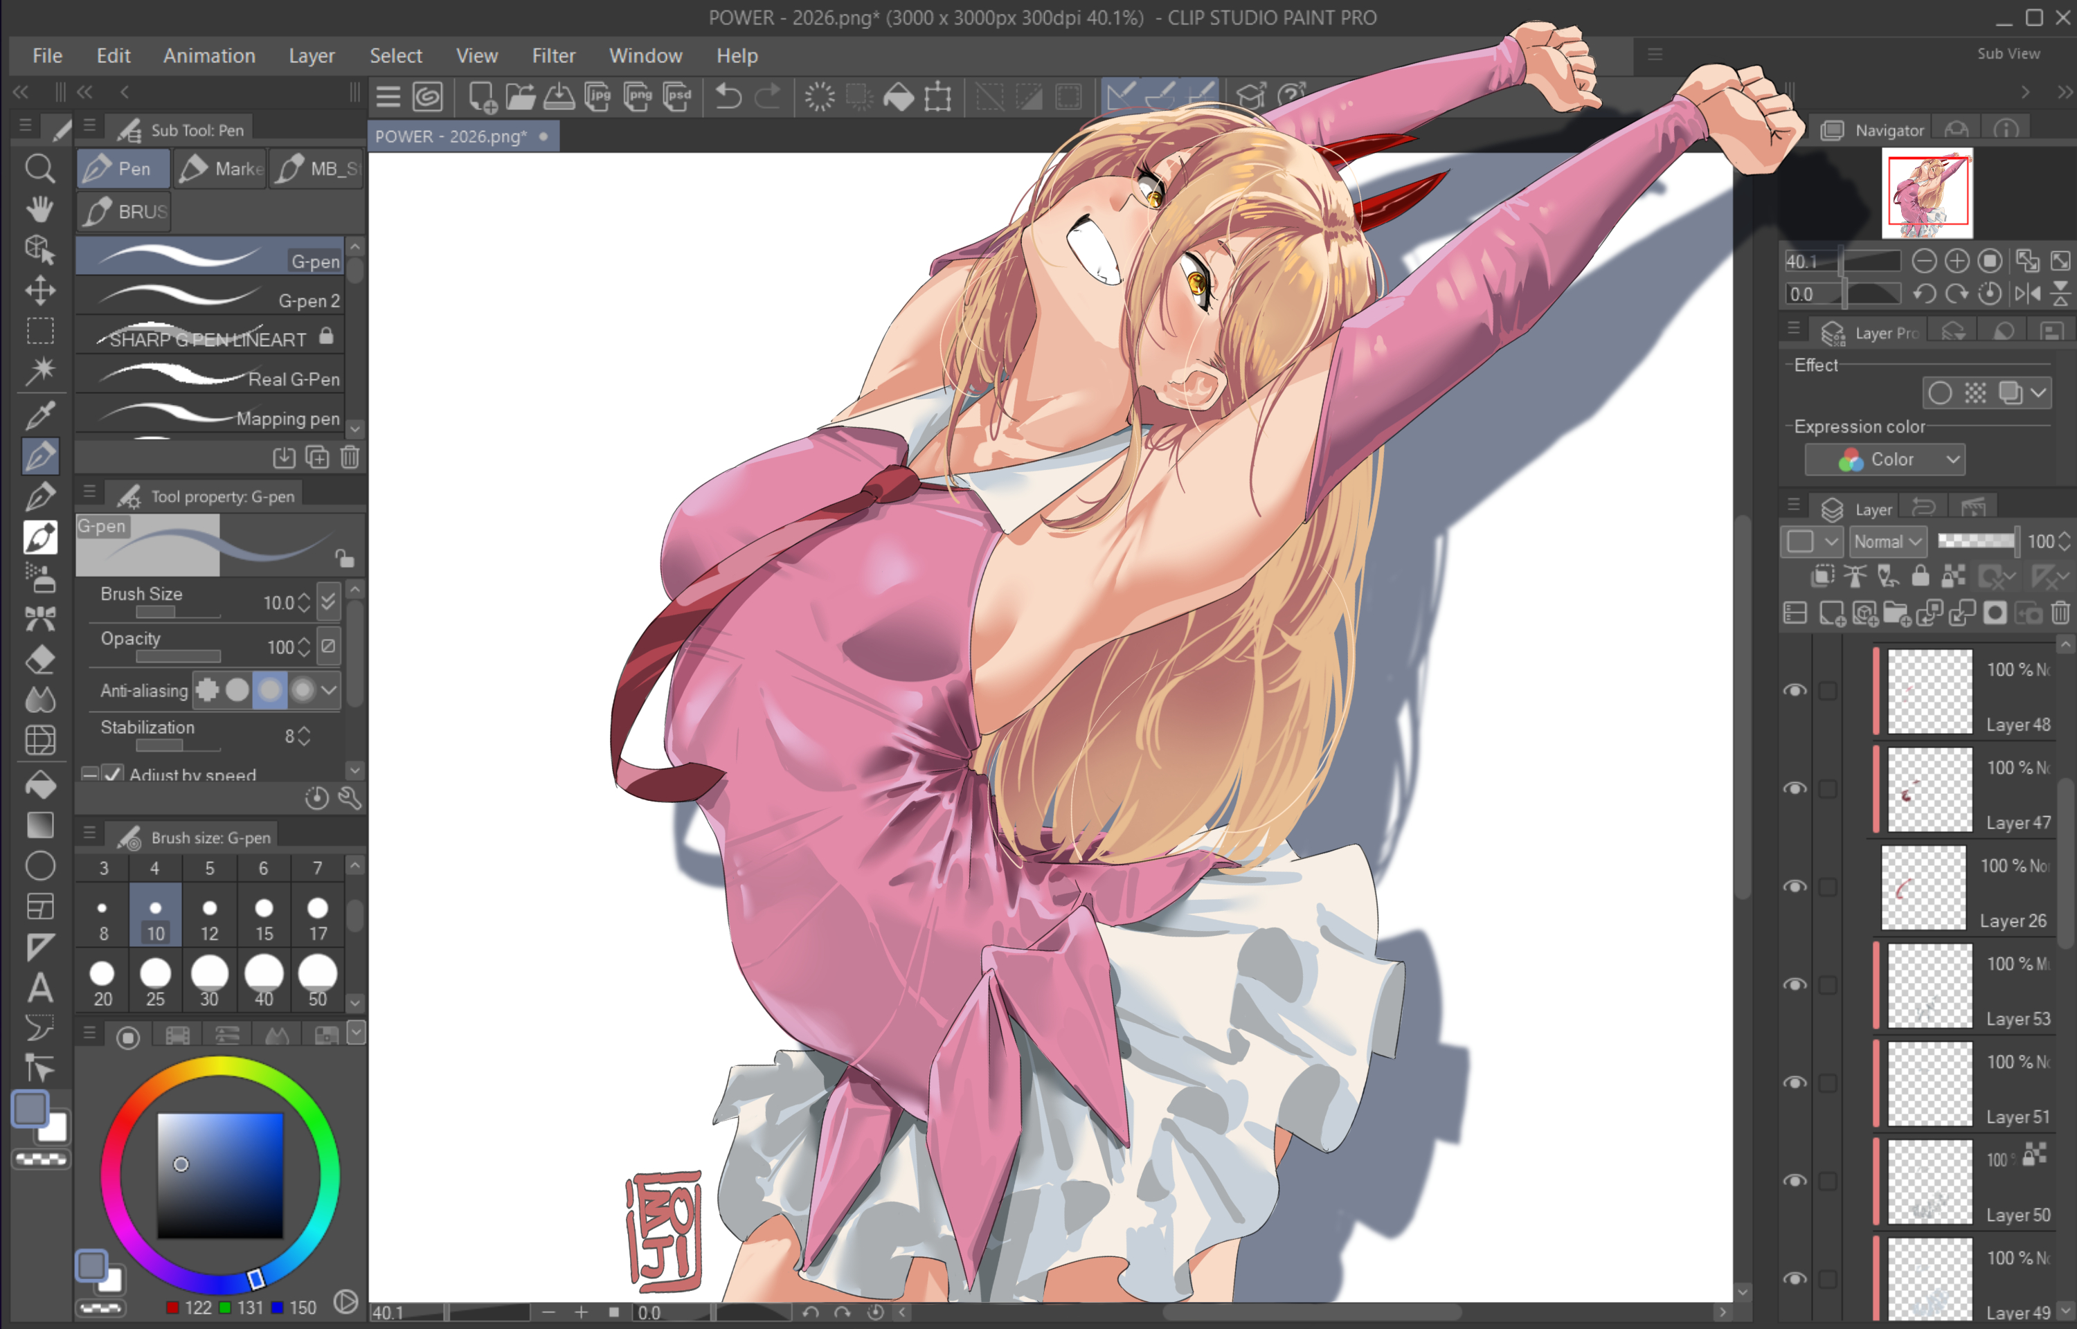The width and height of the screenshot is (2077, 1329).
Task: Select the no anti-aliasing option
Action: (207, 689)
